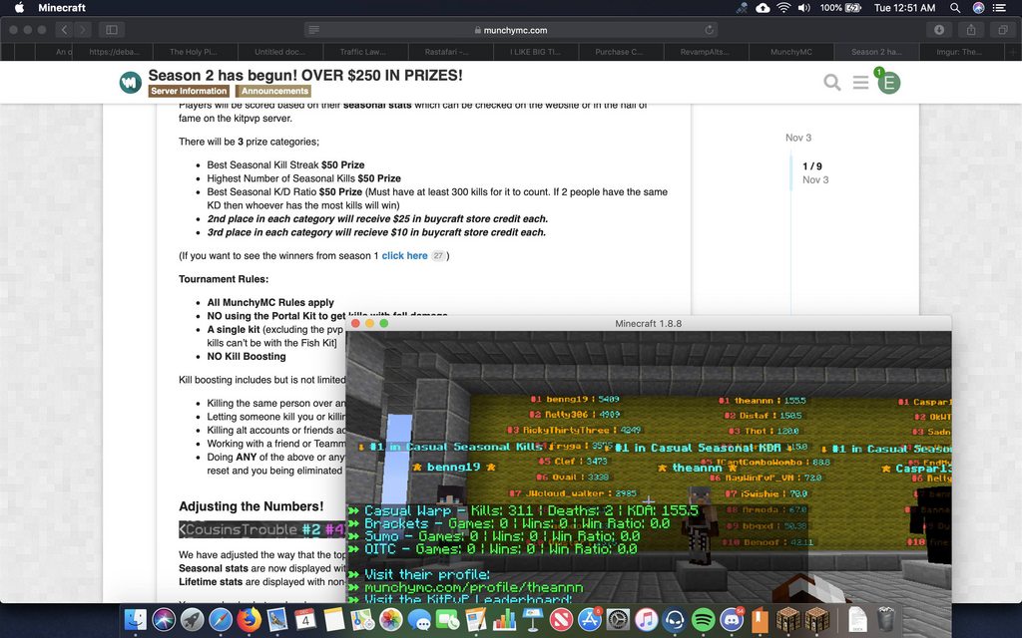Open Calendar icon in the Dock

click(305, 619)
